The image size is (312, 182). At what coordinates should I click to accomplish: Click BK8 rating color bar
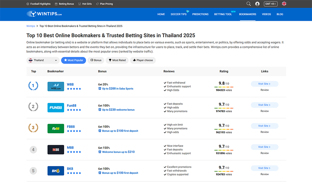pos(224,171)
